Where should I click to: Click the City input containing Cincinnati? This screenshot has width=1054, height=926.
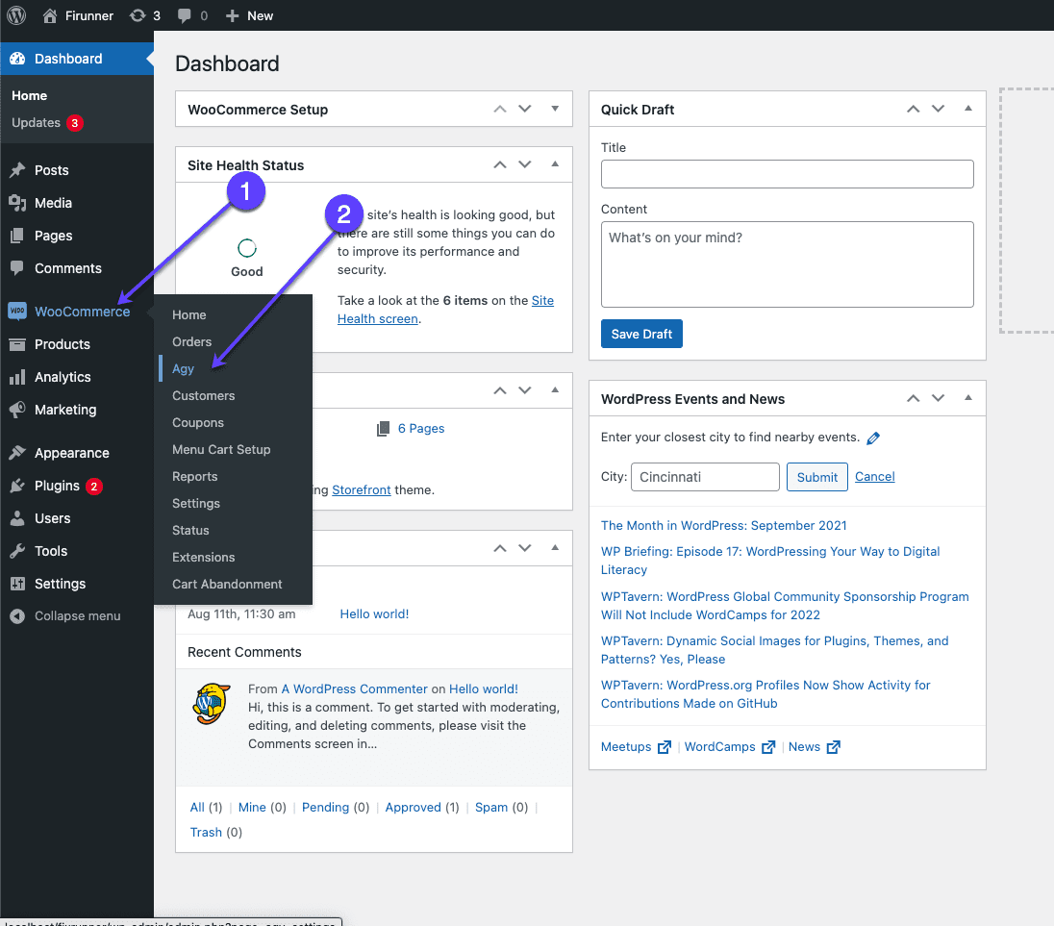(x=705, y=477)
